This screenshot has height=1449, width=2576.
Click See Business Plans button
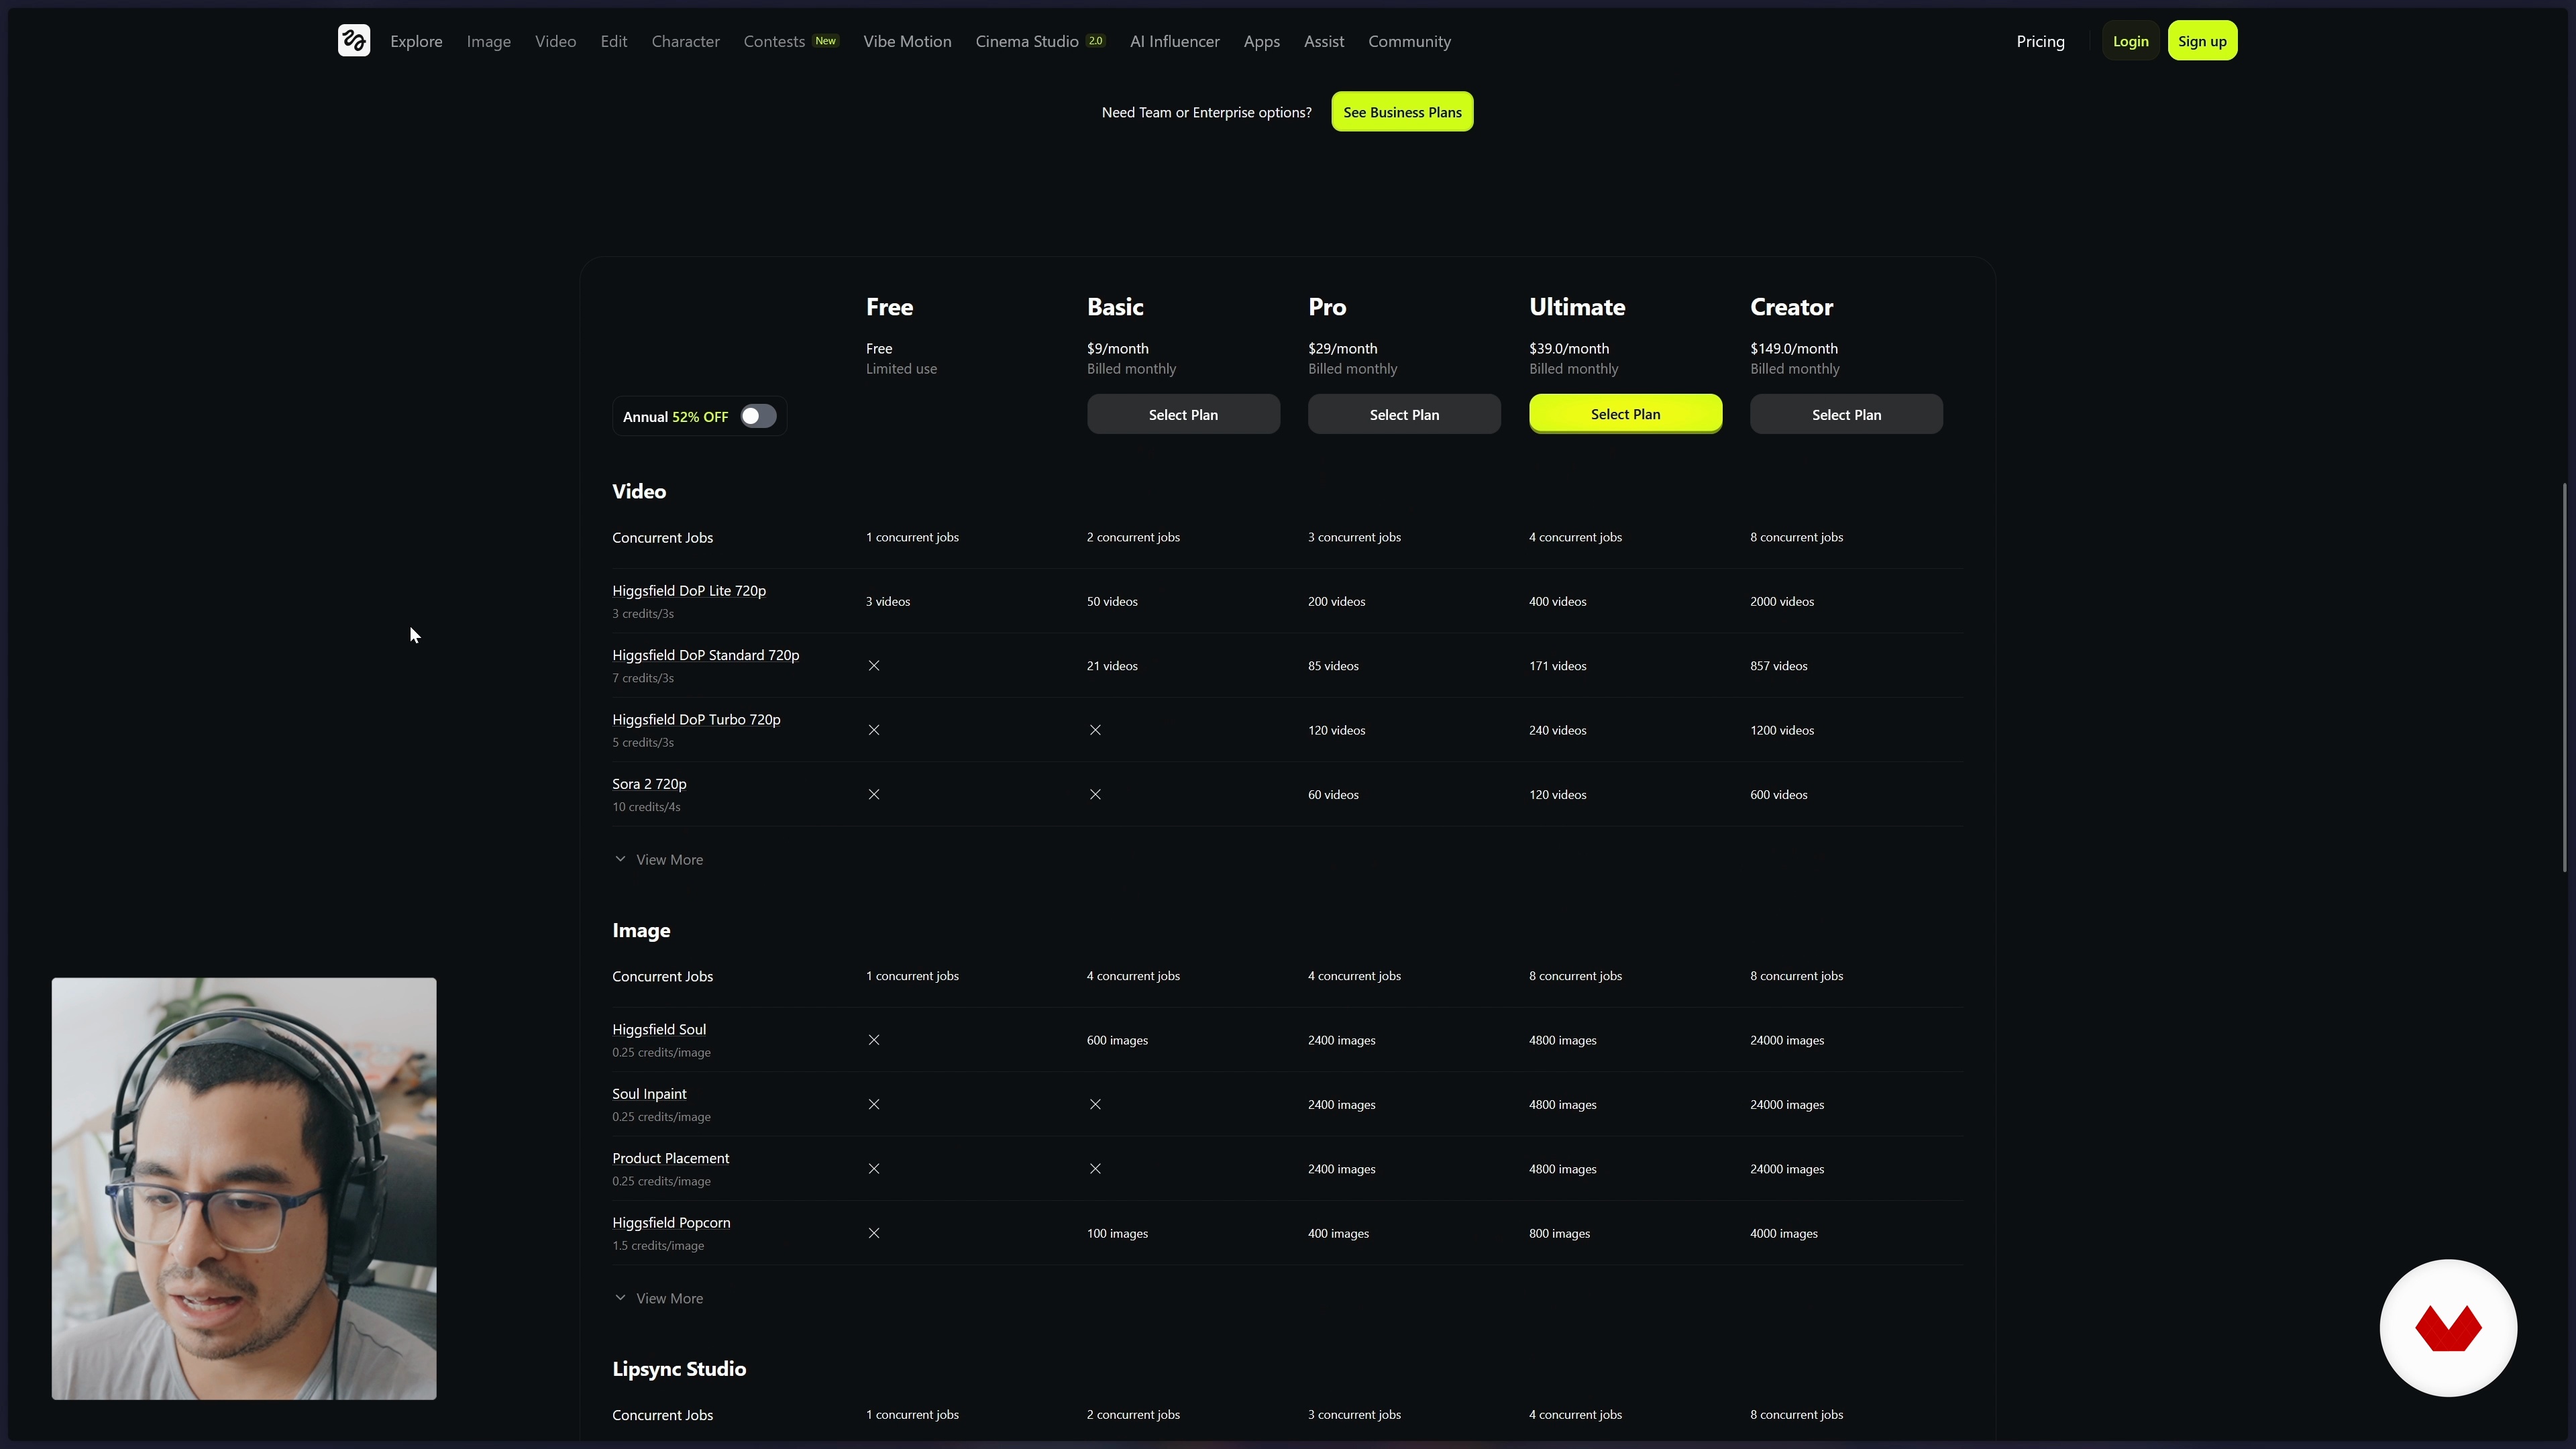(1403, 112)
